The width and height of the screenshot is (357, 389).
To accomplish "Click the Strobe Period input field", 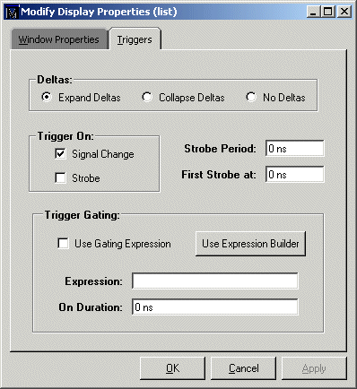I will click(x=295, y=148).
